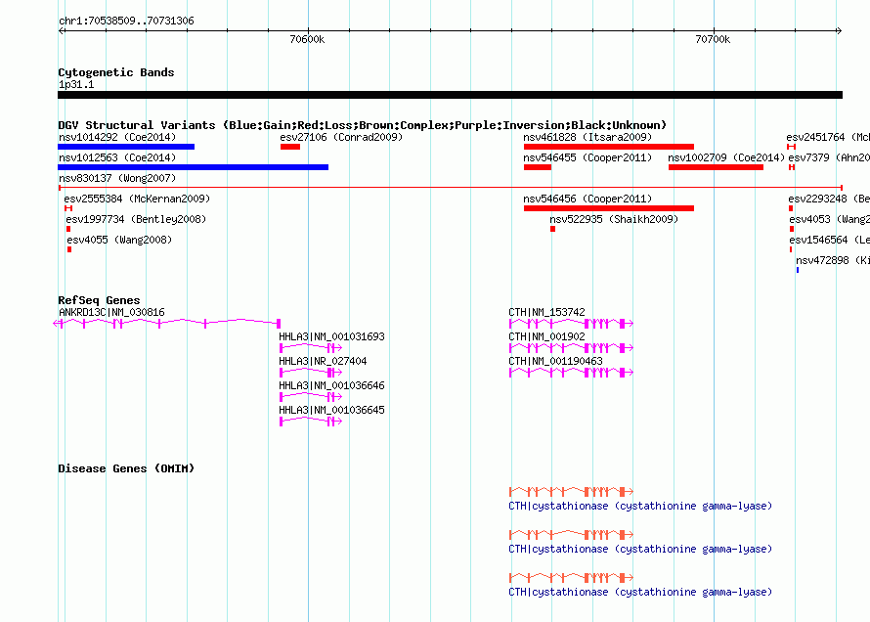This screenshot has width=870, height=622.
Task: Click the nsv830137 (Wong2007) variant label
Action: [117, 178]
